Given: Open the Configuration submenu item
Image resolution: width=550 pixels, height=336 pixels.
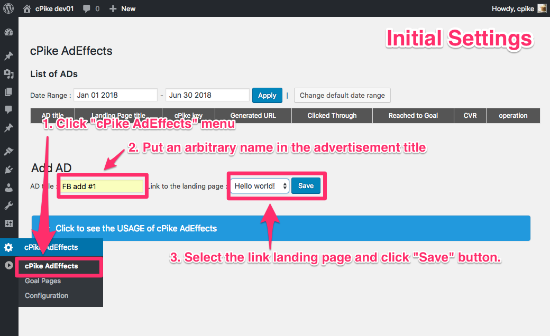Looking at the screenshot, I should [47, 296].
